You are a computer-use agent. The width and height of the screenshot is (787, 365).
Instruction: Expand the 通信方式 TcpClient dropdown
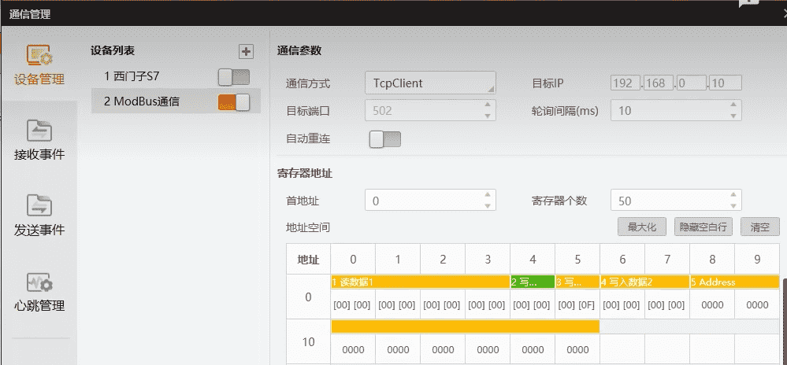tap(430, 83)
